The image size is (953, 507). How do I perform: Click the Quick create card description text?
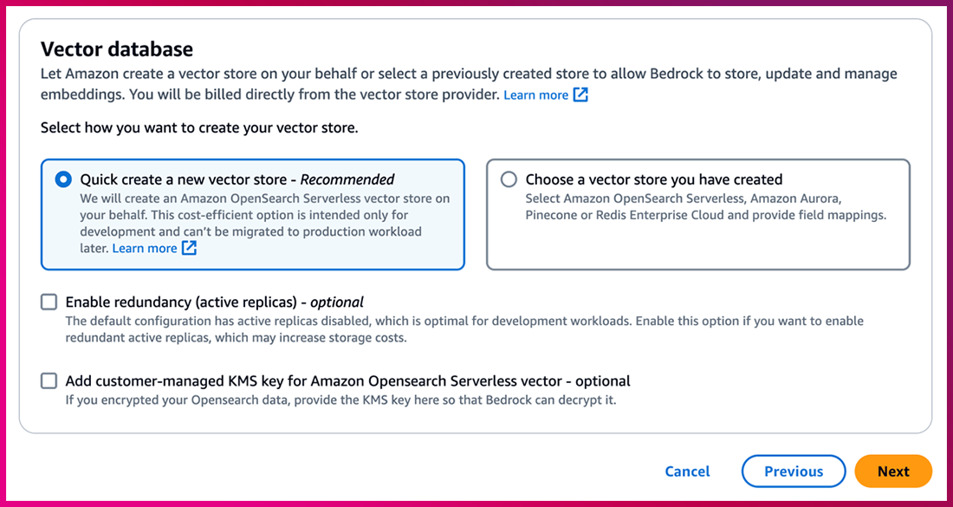coord(264,215)
